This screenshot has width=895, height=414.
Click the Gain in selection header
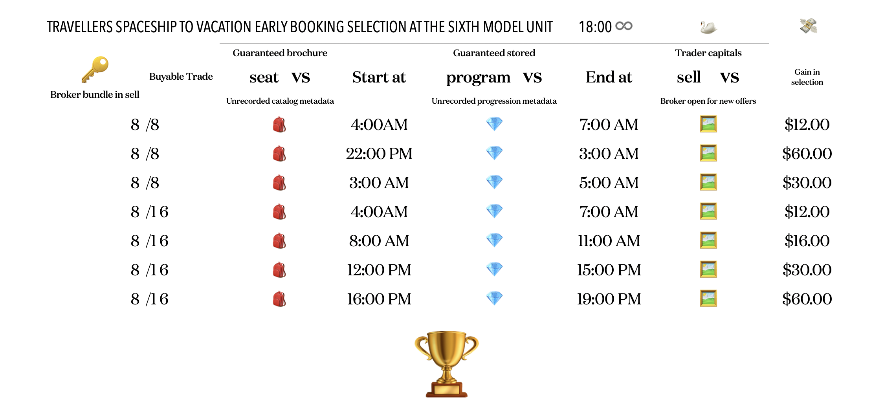[x=807, y=77]
